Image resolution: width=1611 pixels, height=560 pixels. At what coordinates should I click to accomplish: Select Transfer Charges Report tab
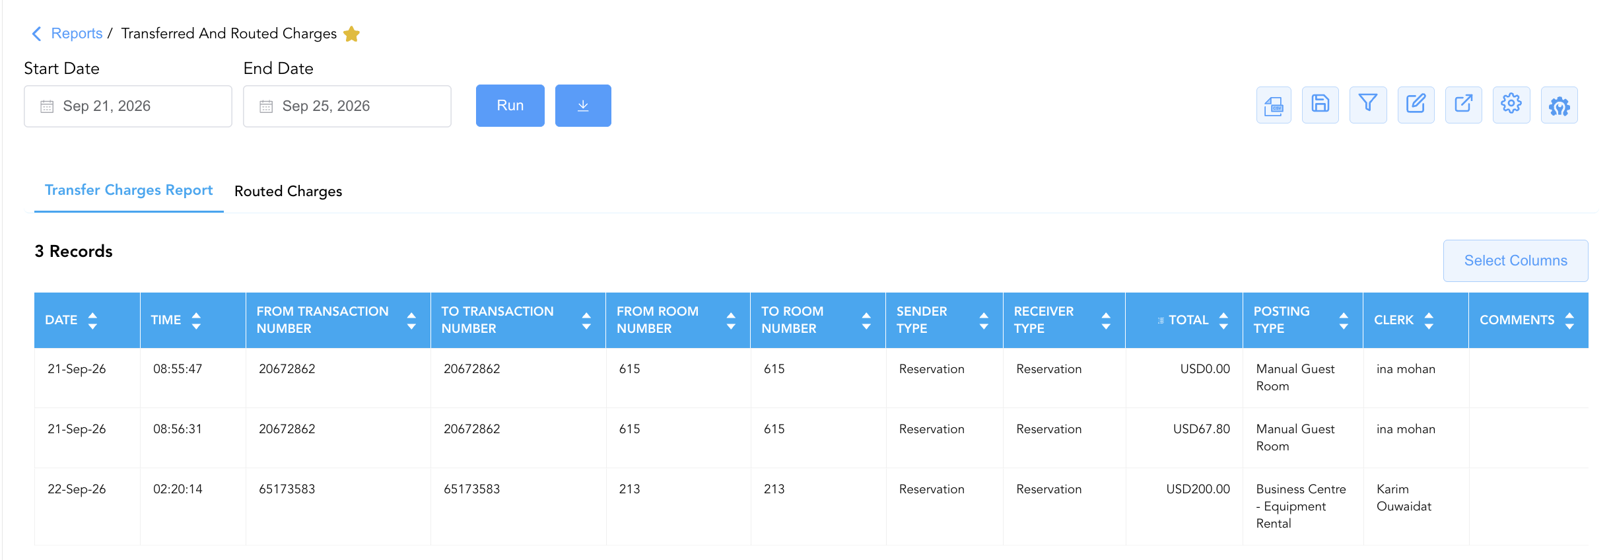(129, 190)
